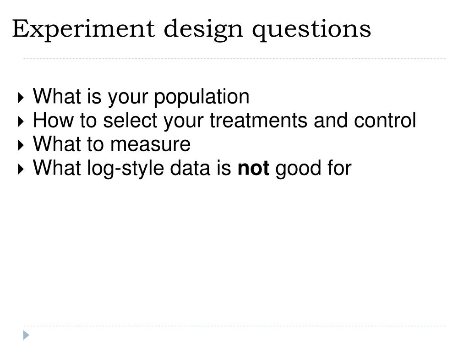Click the word 'population' in first bullet

click(202, 98)
